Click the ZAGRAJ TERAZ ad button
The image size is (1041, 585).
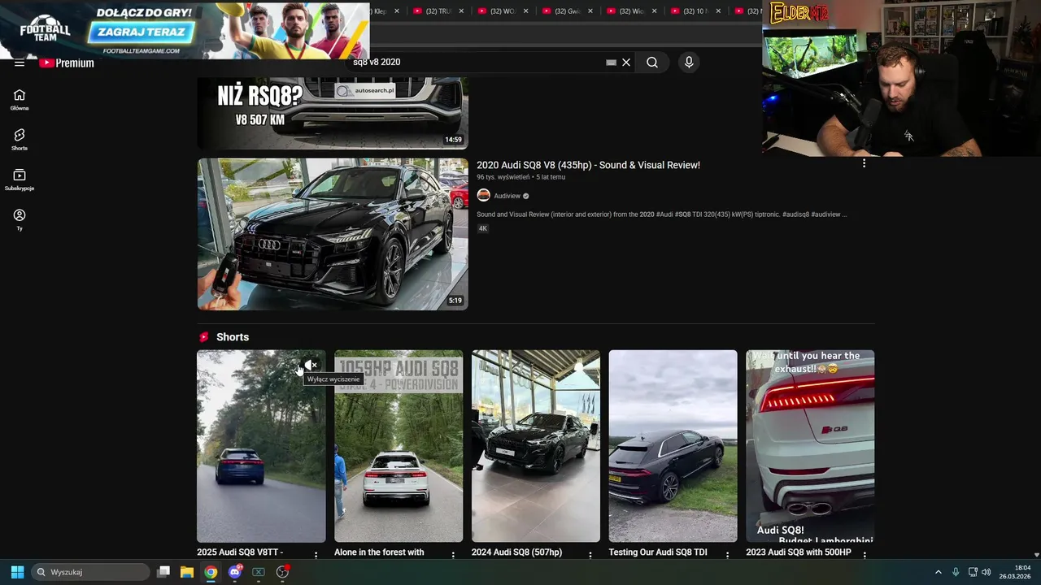tap(142, 32)
